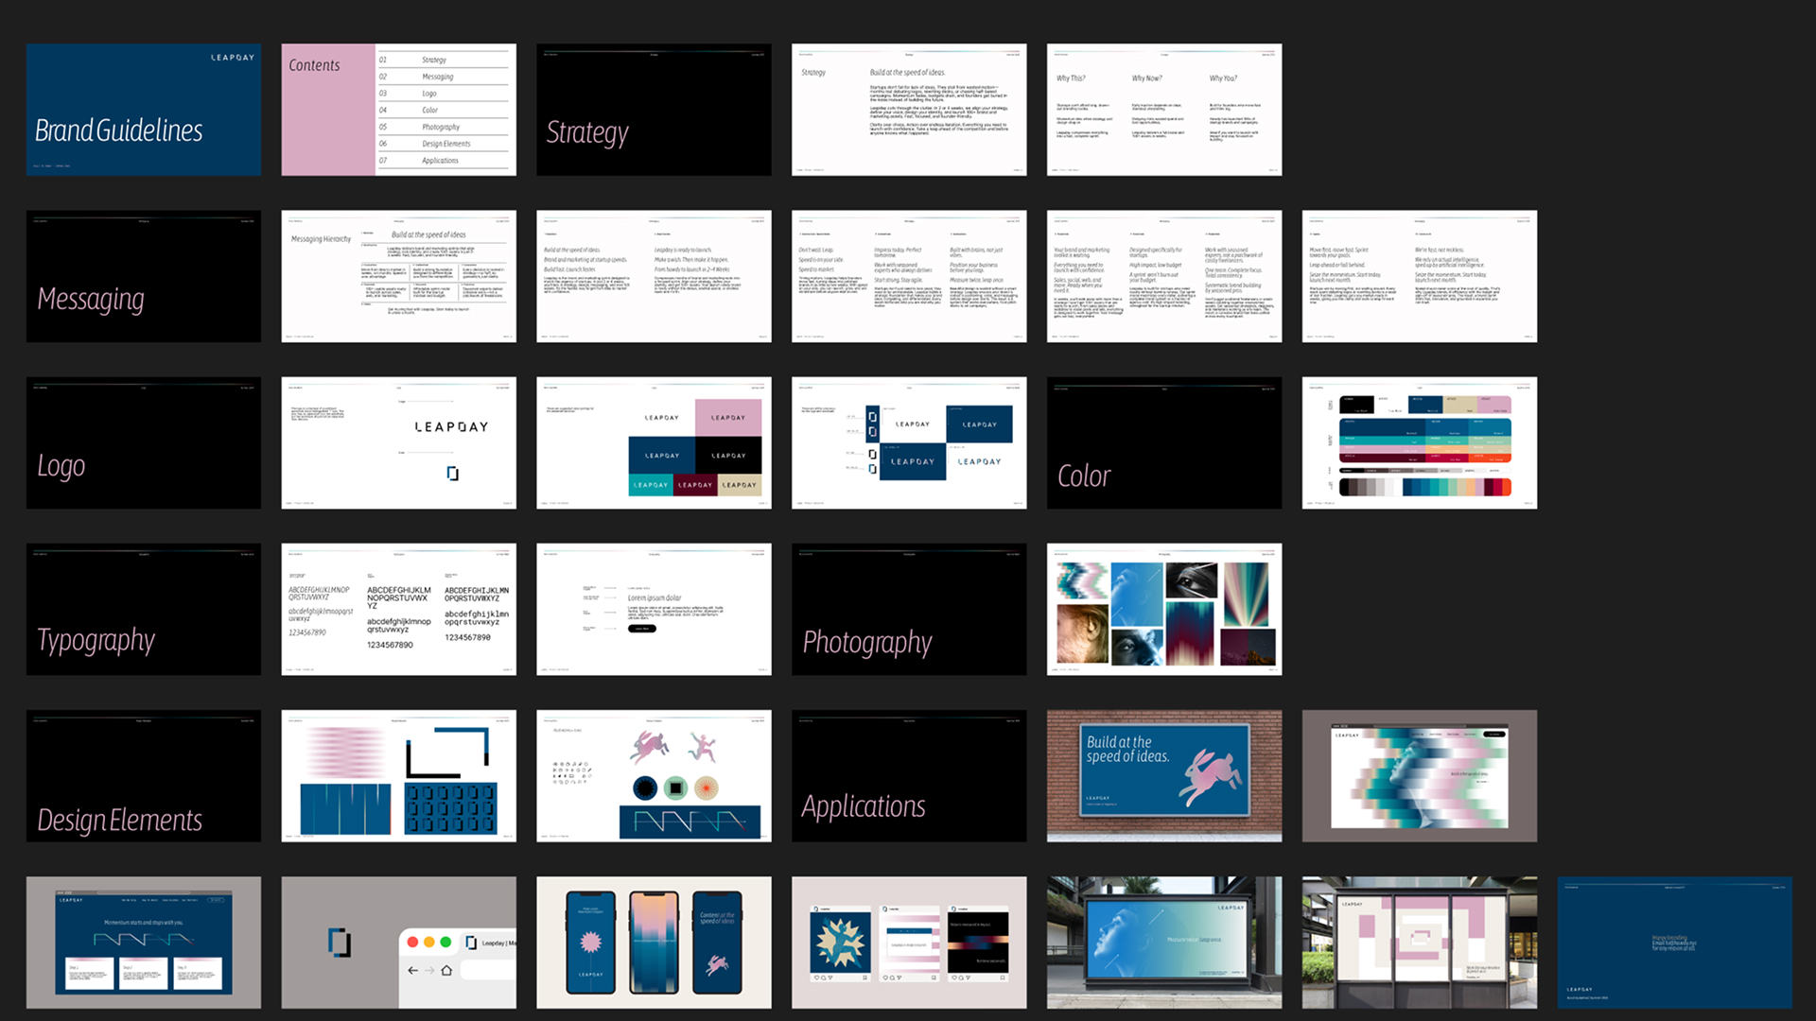Select the Messaging section title slide
Viewport: 1816px width, 1021px height.
(x=143, y=276)
